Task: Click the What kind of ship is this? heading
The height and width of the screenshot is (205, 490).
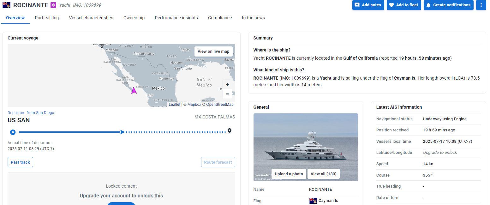Action: coord(279,70)
